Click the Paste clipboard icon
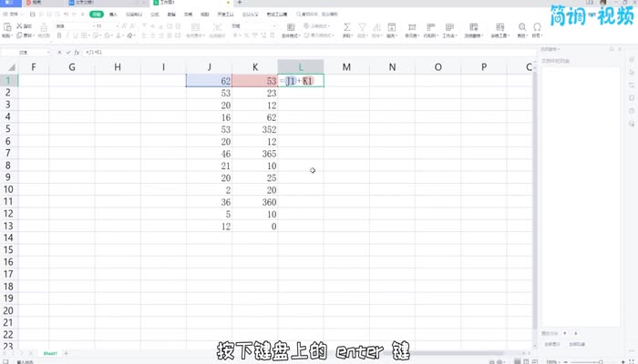Image resolution: width=638 pixels, height=364 pixels. pos(6,27)
